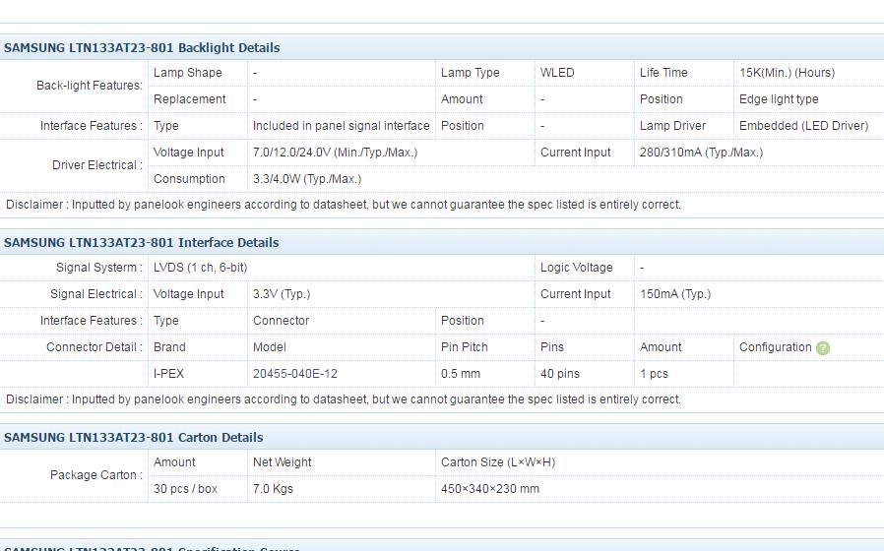This screenshot has width=884, height=551.
Task: Select the 'Lamp Shape' label
Action: pos(187,73)
